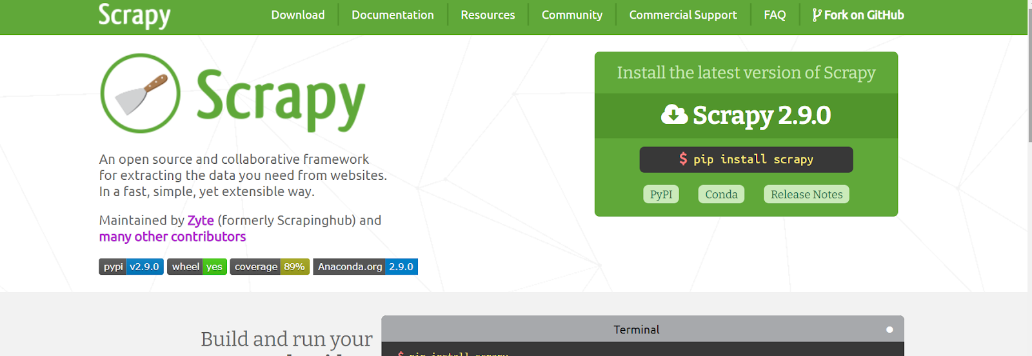Click the page's vertical scrollbar
The width and height of the screenshot is (1032, 356).
point(1029,77)
